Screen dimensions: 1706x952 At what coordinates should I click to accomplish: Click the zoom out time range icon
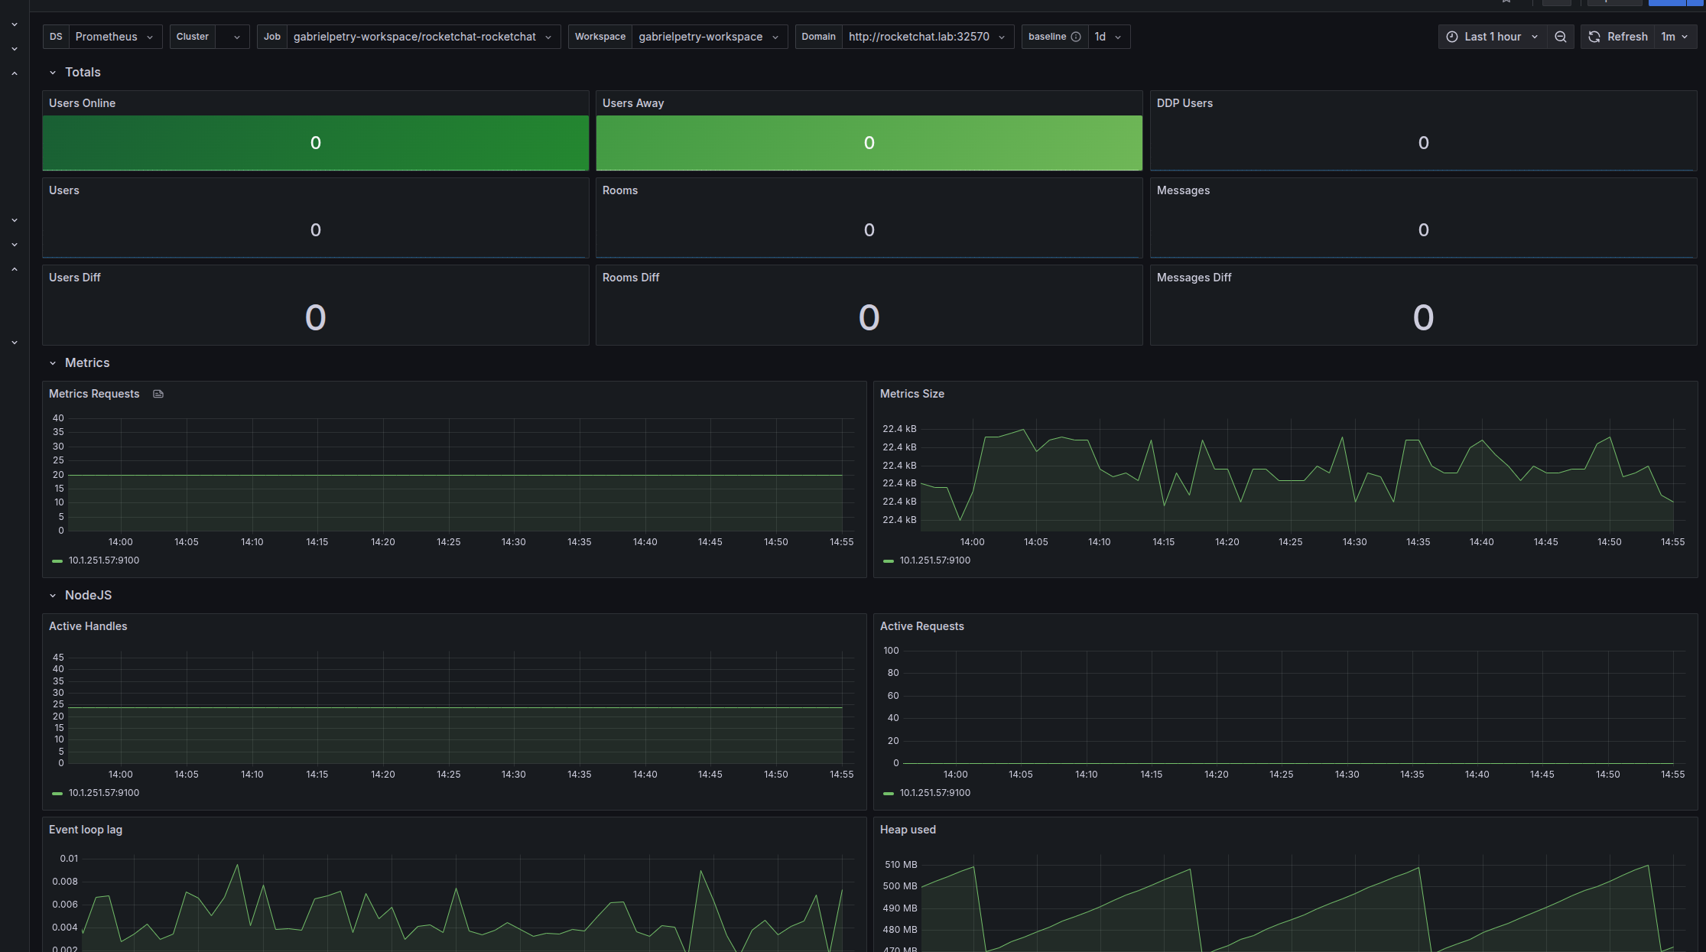1560,37
